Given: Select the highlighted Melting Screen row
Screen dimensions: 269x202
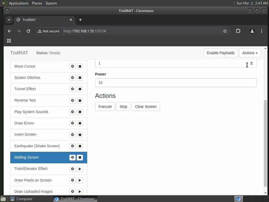Looking at the screenshot, I should click(49, 158).
